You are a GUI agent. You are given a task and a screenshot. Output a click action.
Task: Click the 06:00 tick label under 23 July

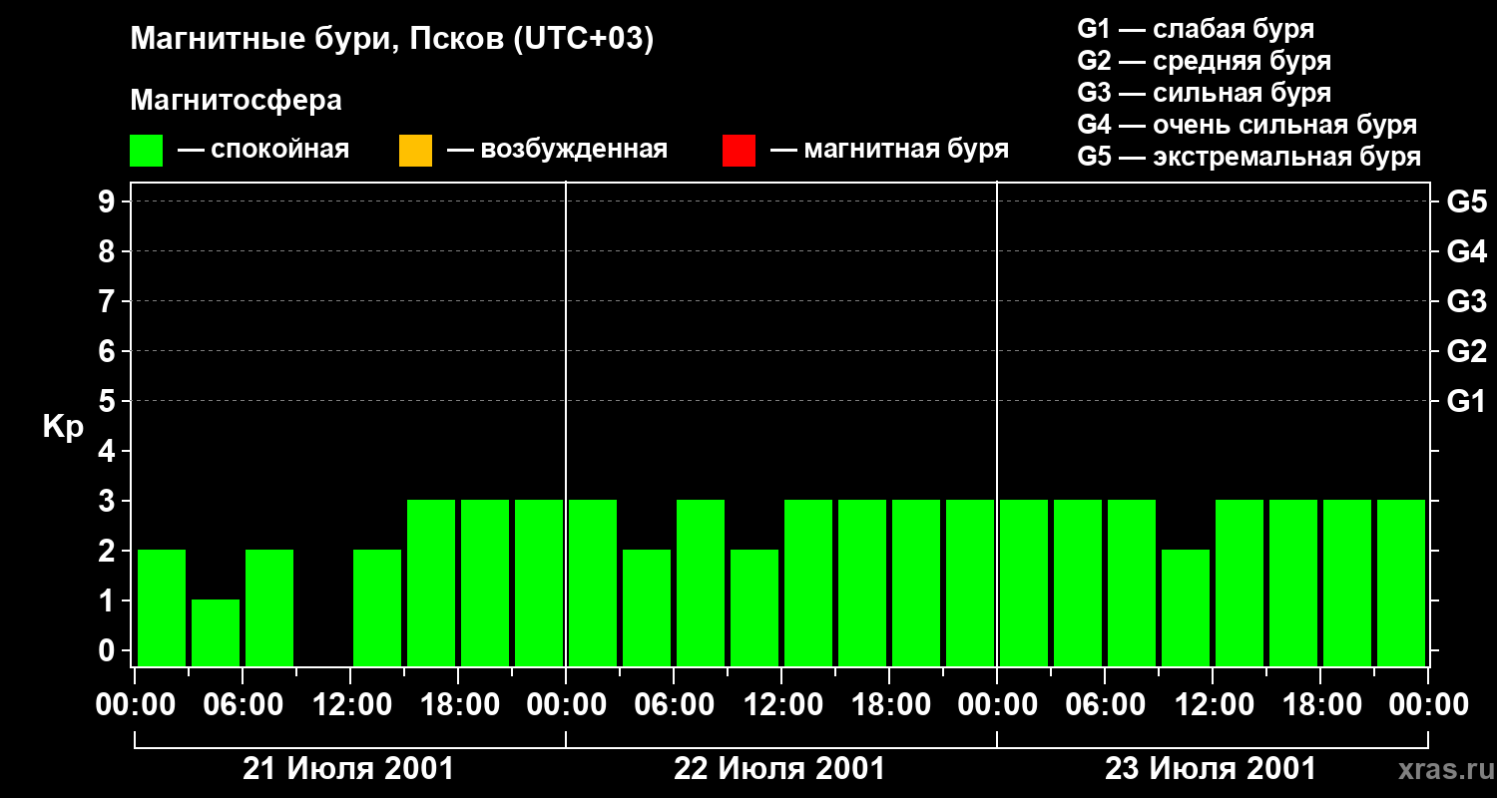[x=1107, y=705]
